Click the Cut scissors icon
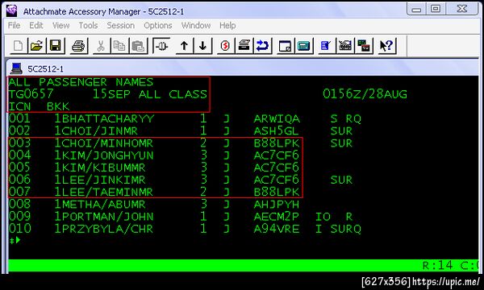Viewport: 484px width, 290px height. tap(101, 46)
